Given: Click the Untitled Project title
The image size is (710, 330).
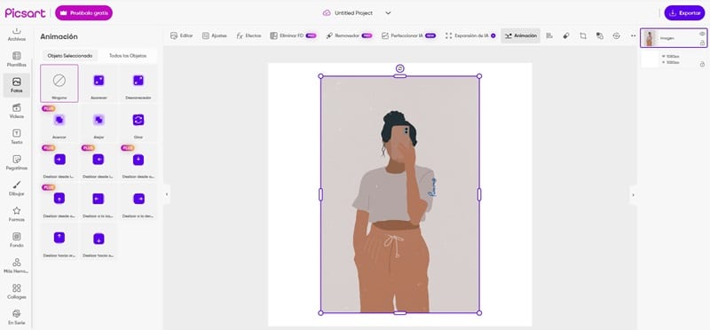Looking at the screenshot, I should pyautogui.click(x=353, y=13).
